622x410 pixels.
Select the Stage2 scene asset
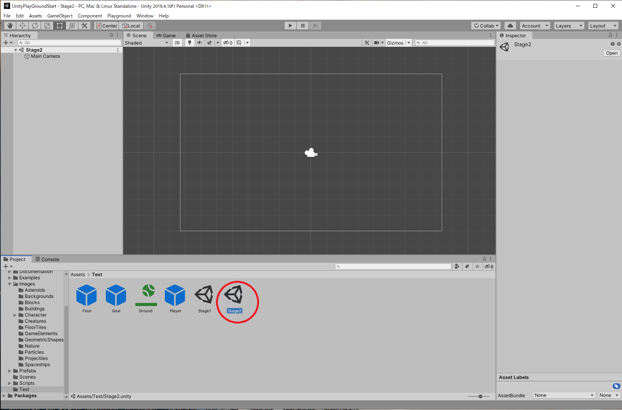tap(234, 298)
